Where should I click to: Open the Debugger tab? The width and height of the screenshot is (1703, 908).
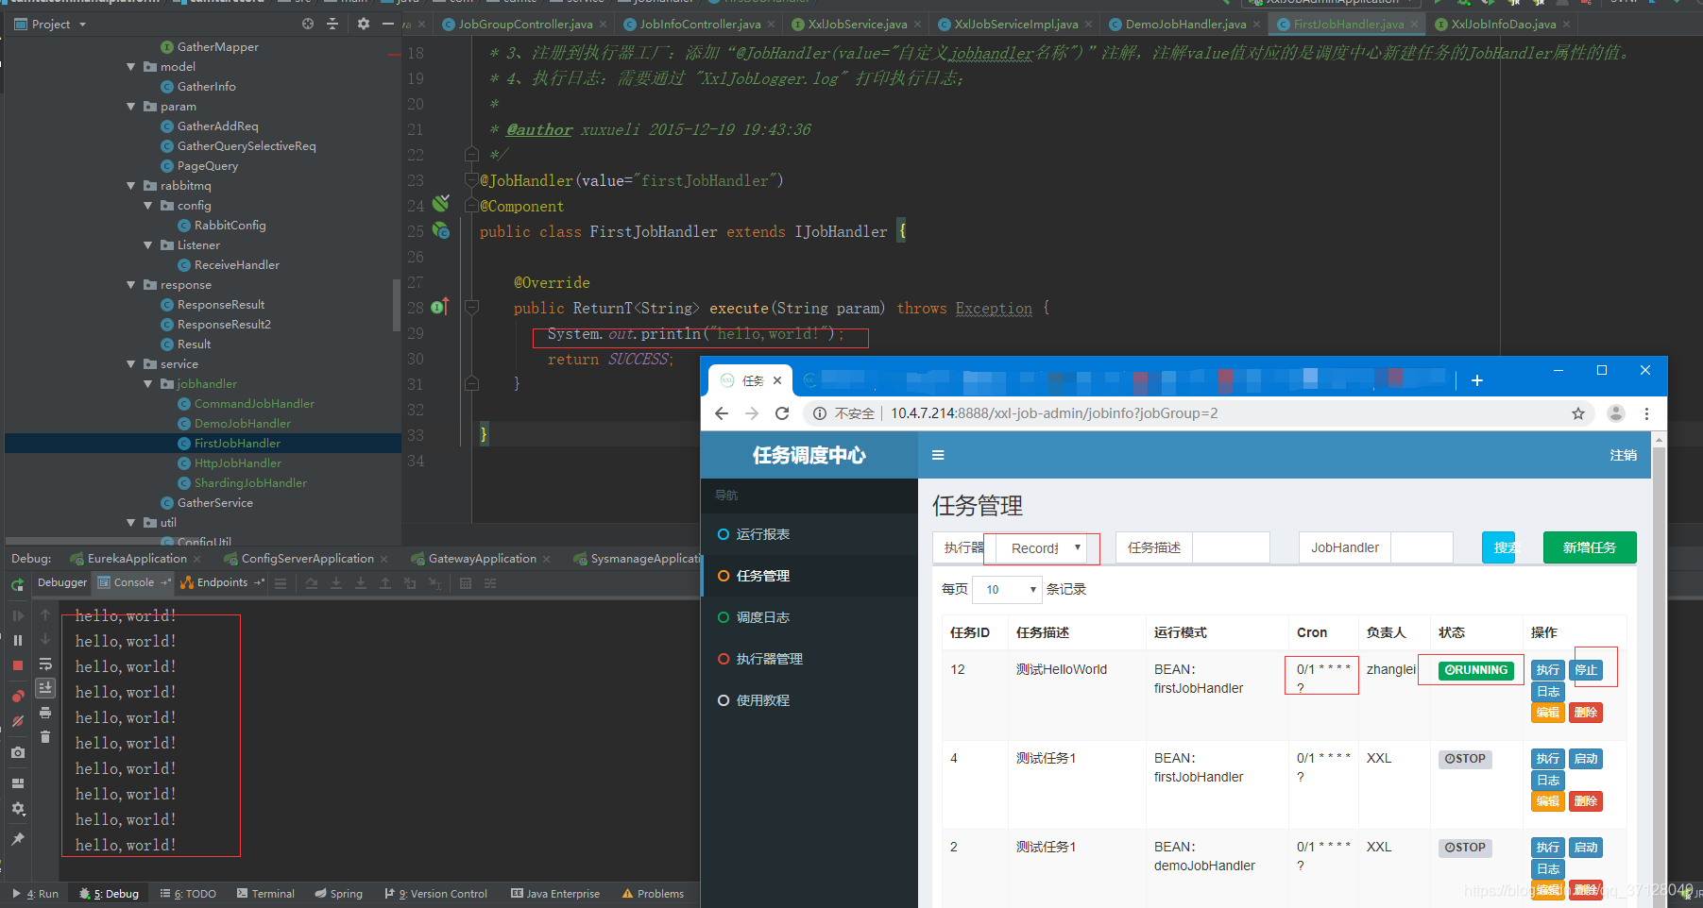62,582
